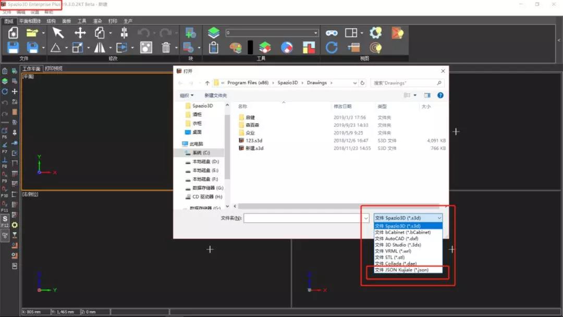Click the gamepad navigation icon
The width and height of the screenshot is (563, 317).
click(x=332, y=33)
